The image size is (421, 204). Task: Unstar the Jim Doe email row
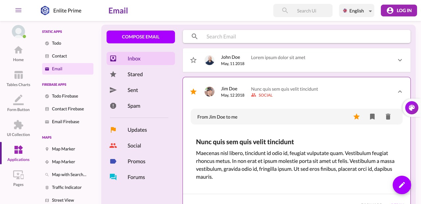tap(193, 92)
